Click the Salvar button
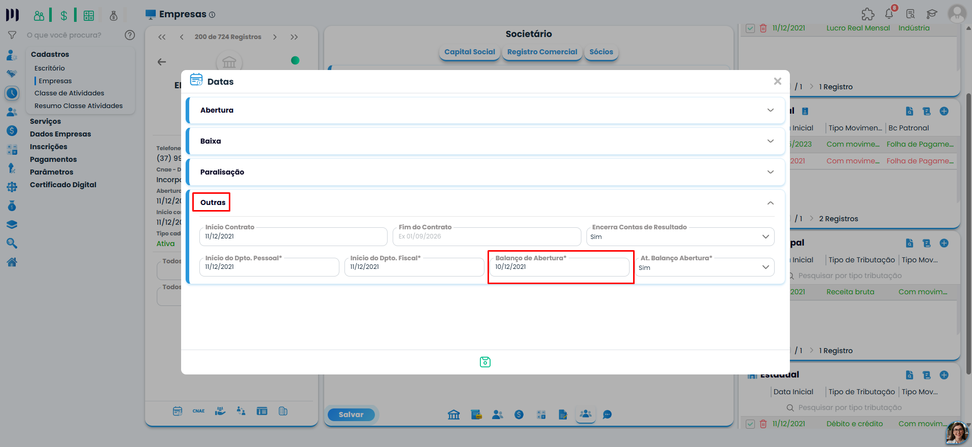972x447 pixels. pyautogui.click(x=351, y=415)
